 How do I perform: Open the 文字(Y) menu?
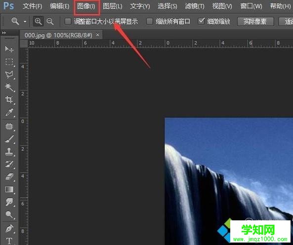point(140,6)
